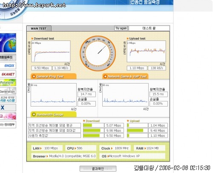Click the 15.5 ms round-trip delay value
The height and width of the screenshot is (173, 213).
(x=158, y=94)
